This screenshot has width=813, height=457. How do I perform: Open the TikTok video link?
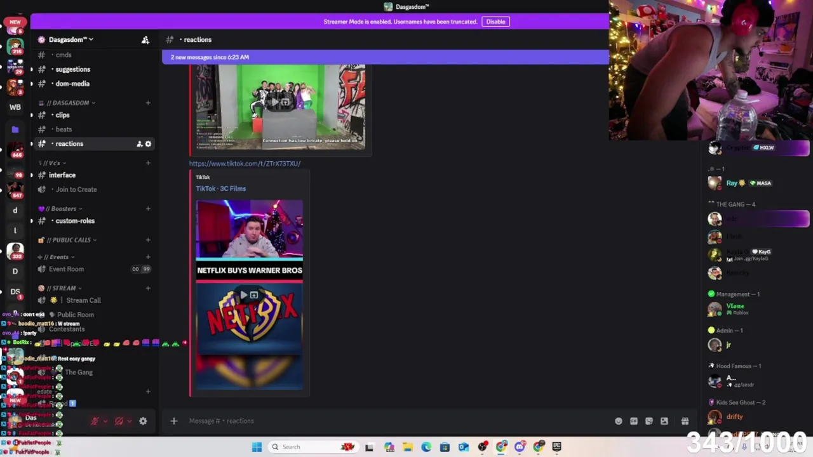pos(245,164)
